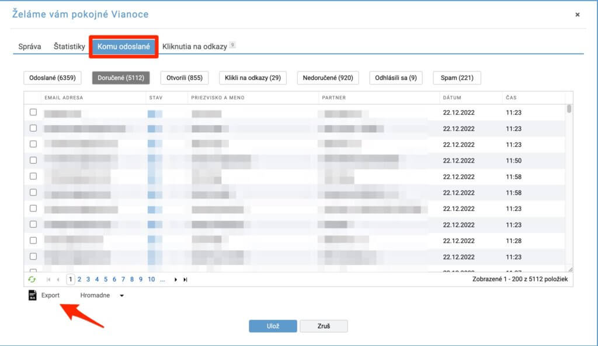Screen dimensions: 598x346
Task: Tick checkbox in second table row
Action: click(33, 128)
